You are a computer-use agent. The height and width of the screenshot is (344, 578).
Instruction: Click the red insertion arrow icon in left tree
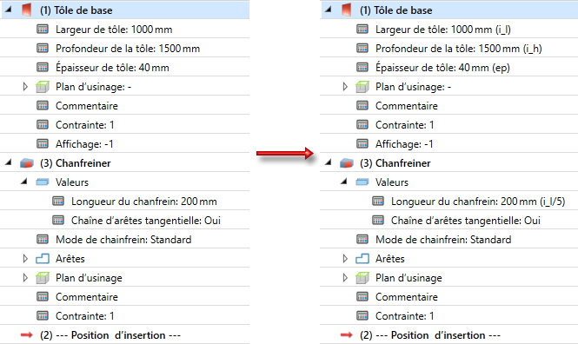[x=27, y=334]
